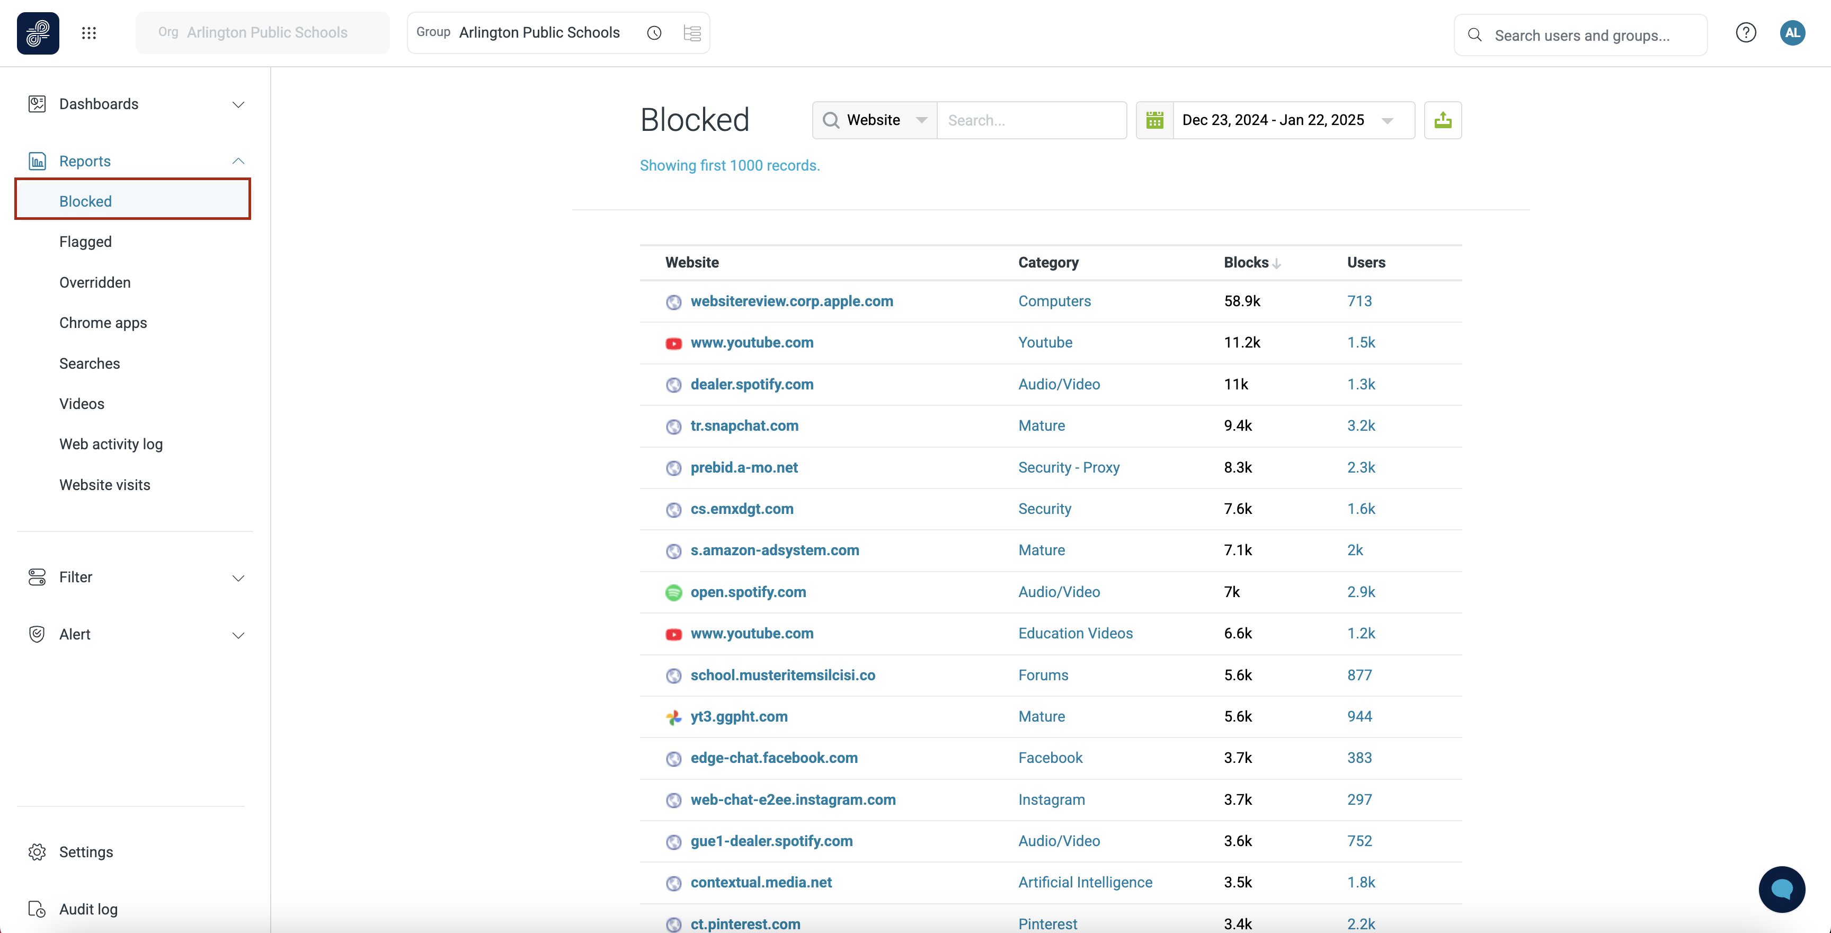Click the Securly logo icon
Screen dimensions: 1831x933
(x=38, y=33)
